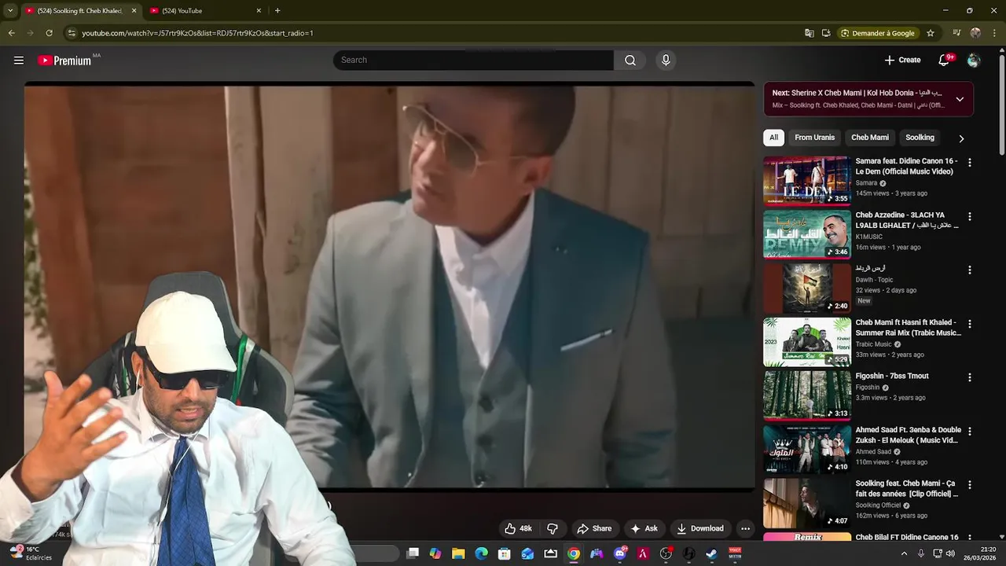The height and width of the screenshot is (566, 1006).
Task: Expand the Next up mix playlist panel
Action: tap(960, 99)
